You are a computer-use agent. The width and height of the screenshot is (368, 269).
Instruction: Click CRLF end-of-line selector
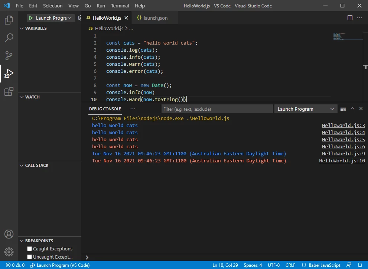(x=290, y=265)
